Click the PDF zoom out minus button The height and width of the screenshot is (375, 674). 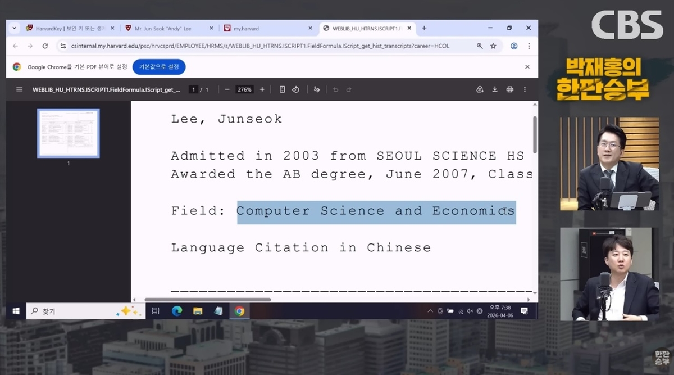click(x=227, y=89)
